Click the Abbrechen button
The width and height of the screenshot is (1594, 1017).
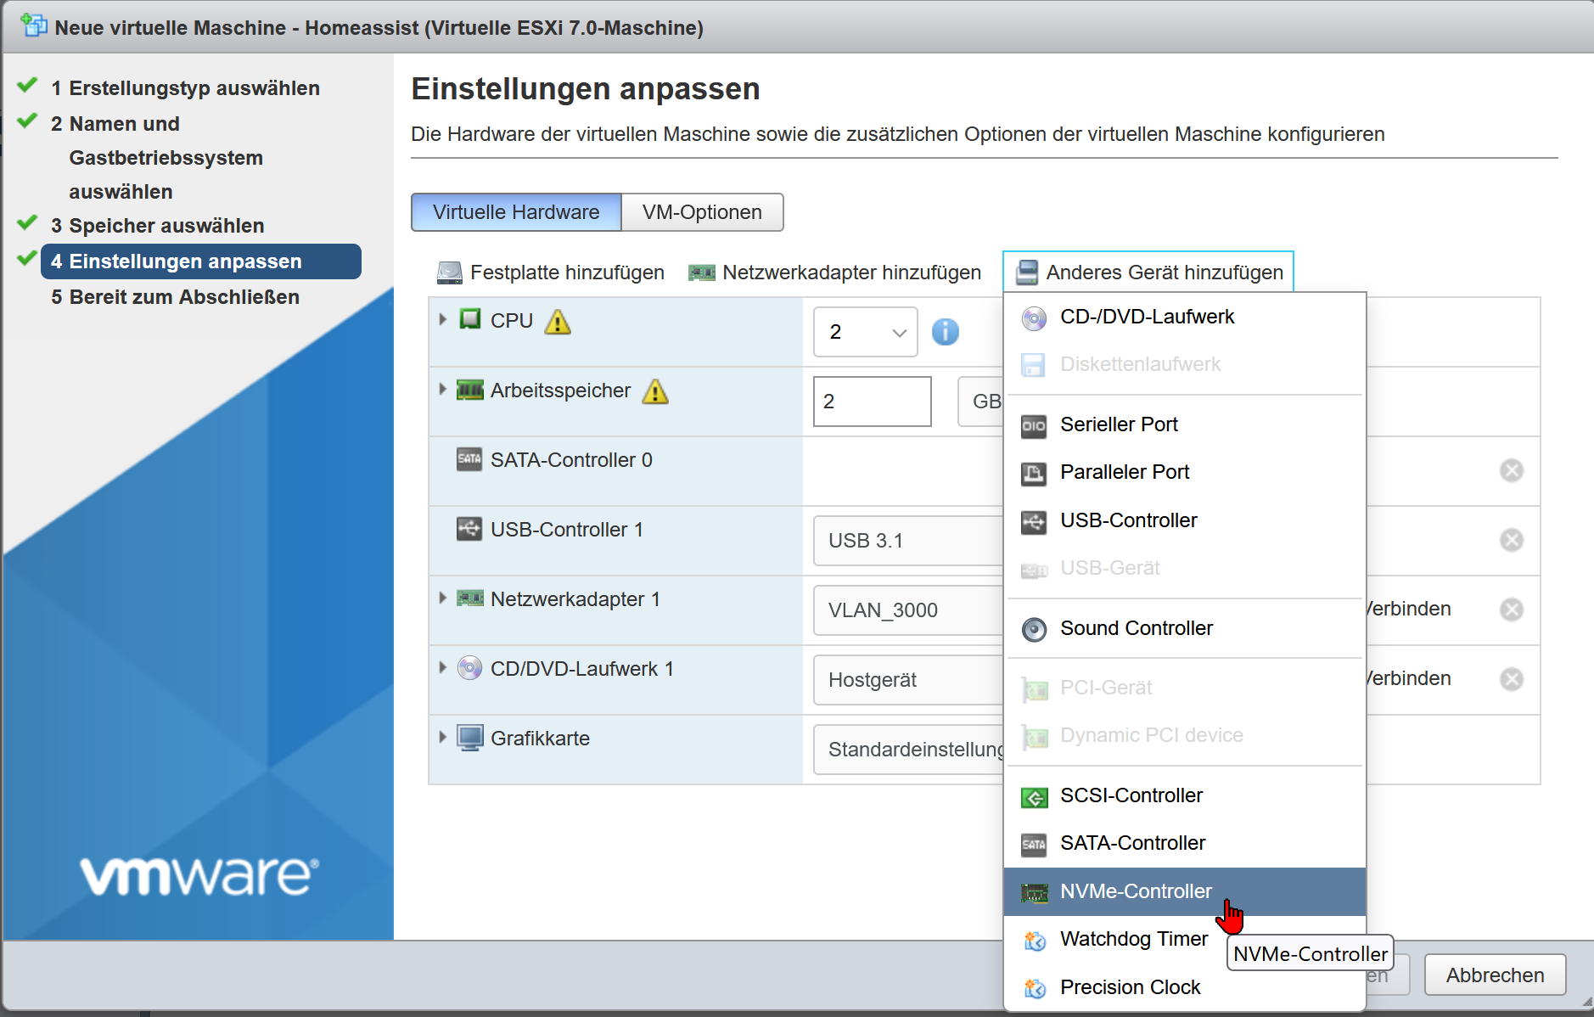coord(1495,975)
